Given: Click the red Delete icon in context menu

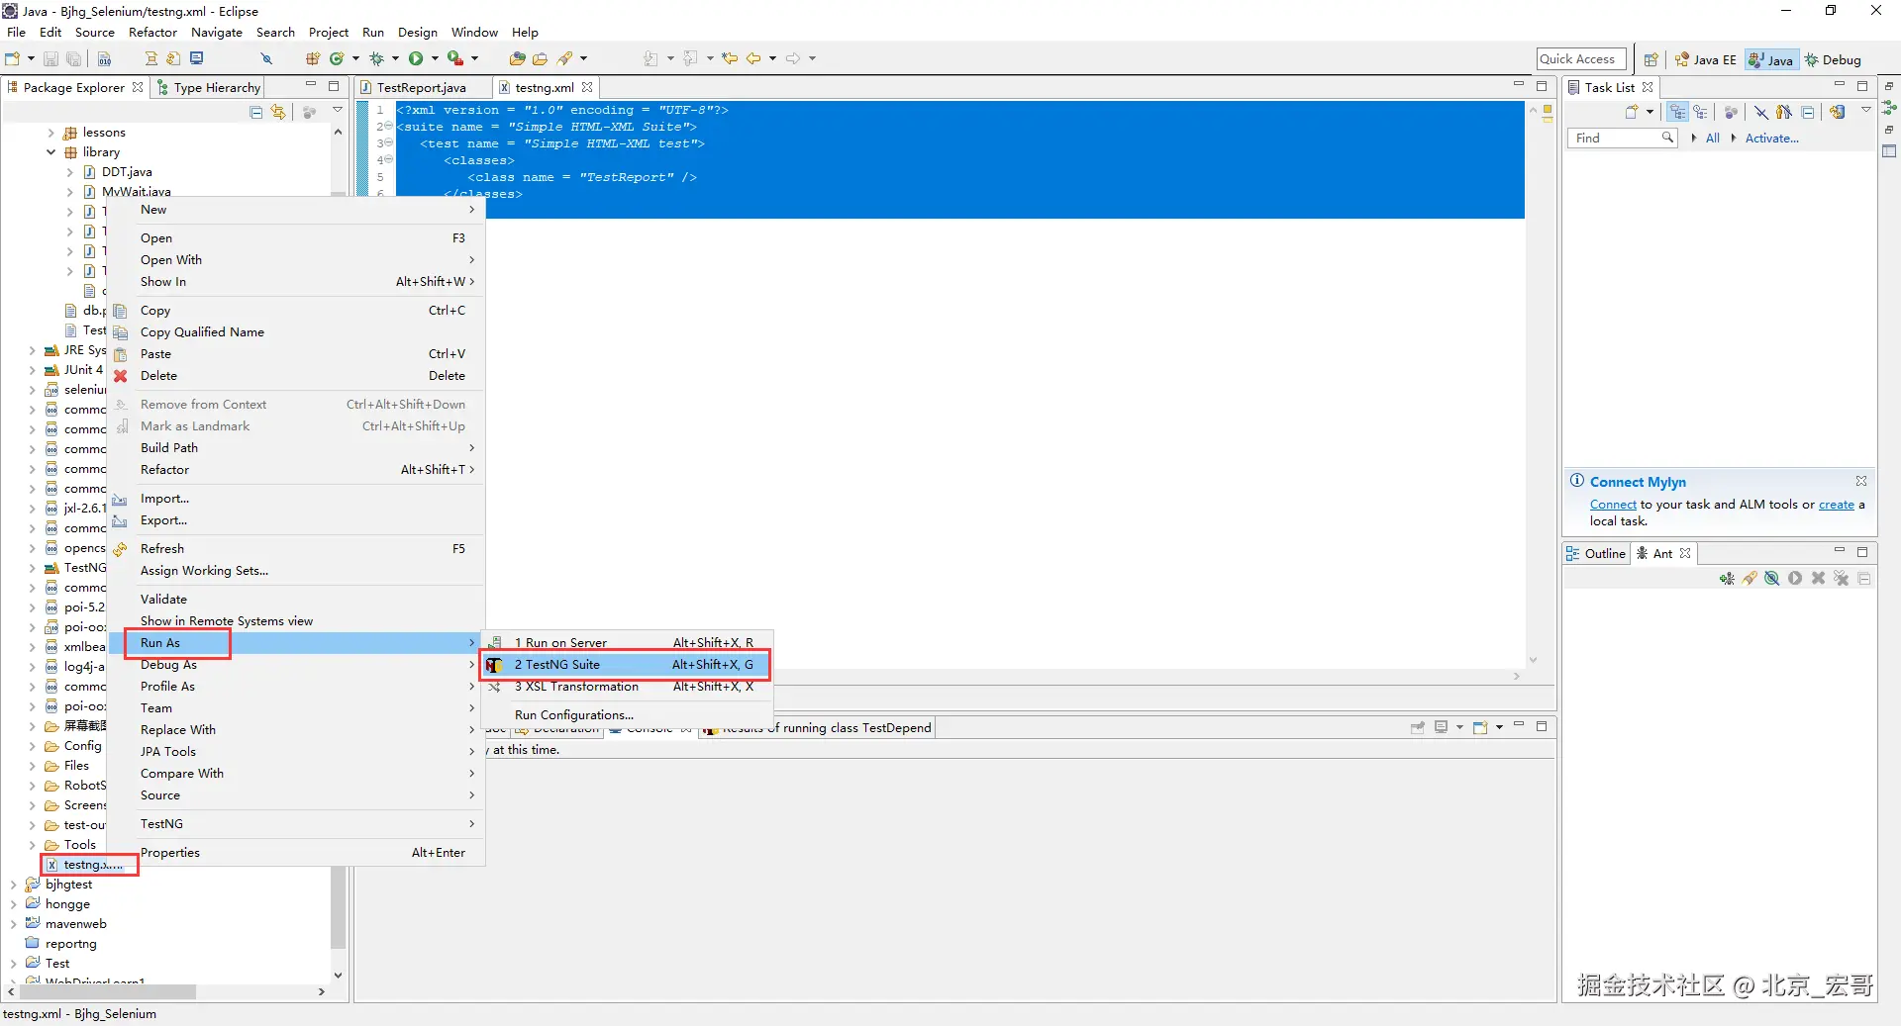Looking at the screenshot, I should pyautogui.click(x=121, y=376).
